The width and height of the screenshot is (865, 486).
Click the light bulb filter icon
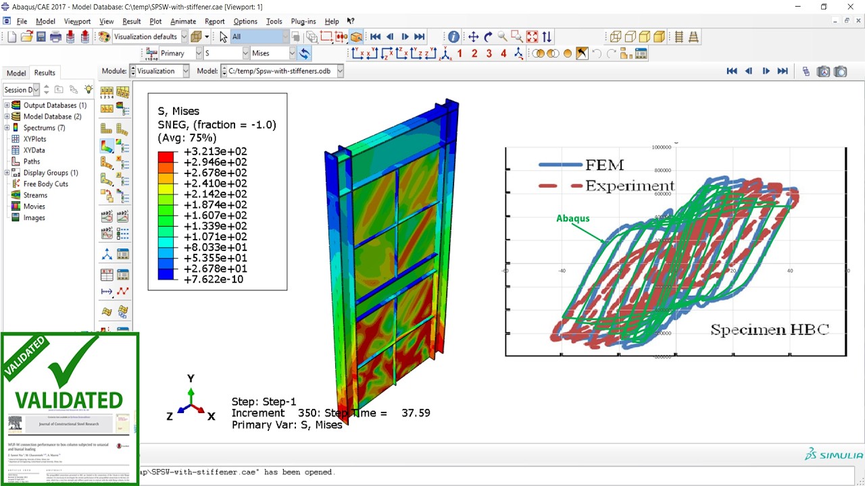point(89,89)
